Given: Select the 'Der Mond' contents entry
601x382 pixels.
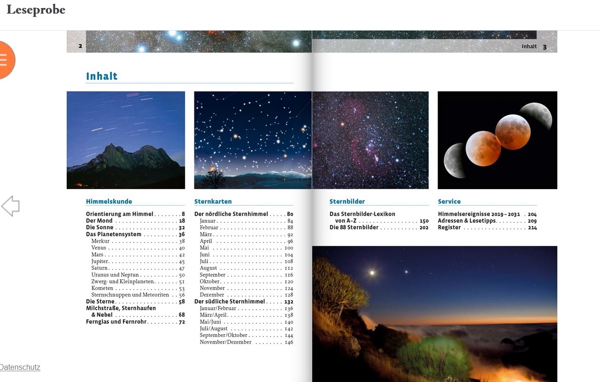Looking at the screenshot, I should click(100, 221).
